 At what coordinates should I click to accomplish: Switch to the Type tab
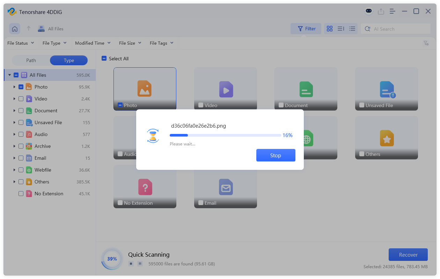tap(69, 60)
